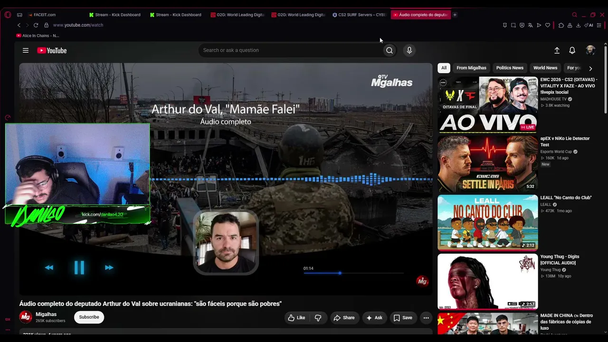Open the LEALL No Canto do Club thumbnail
The image size is (608, 342).
coord(487,223)
